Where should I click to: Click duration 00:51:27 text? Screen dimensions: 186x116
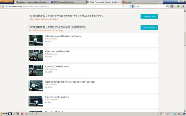(49, 87)
